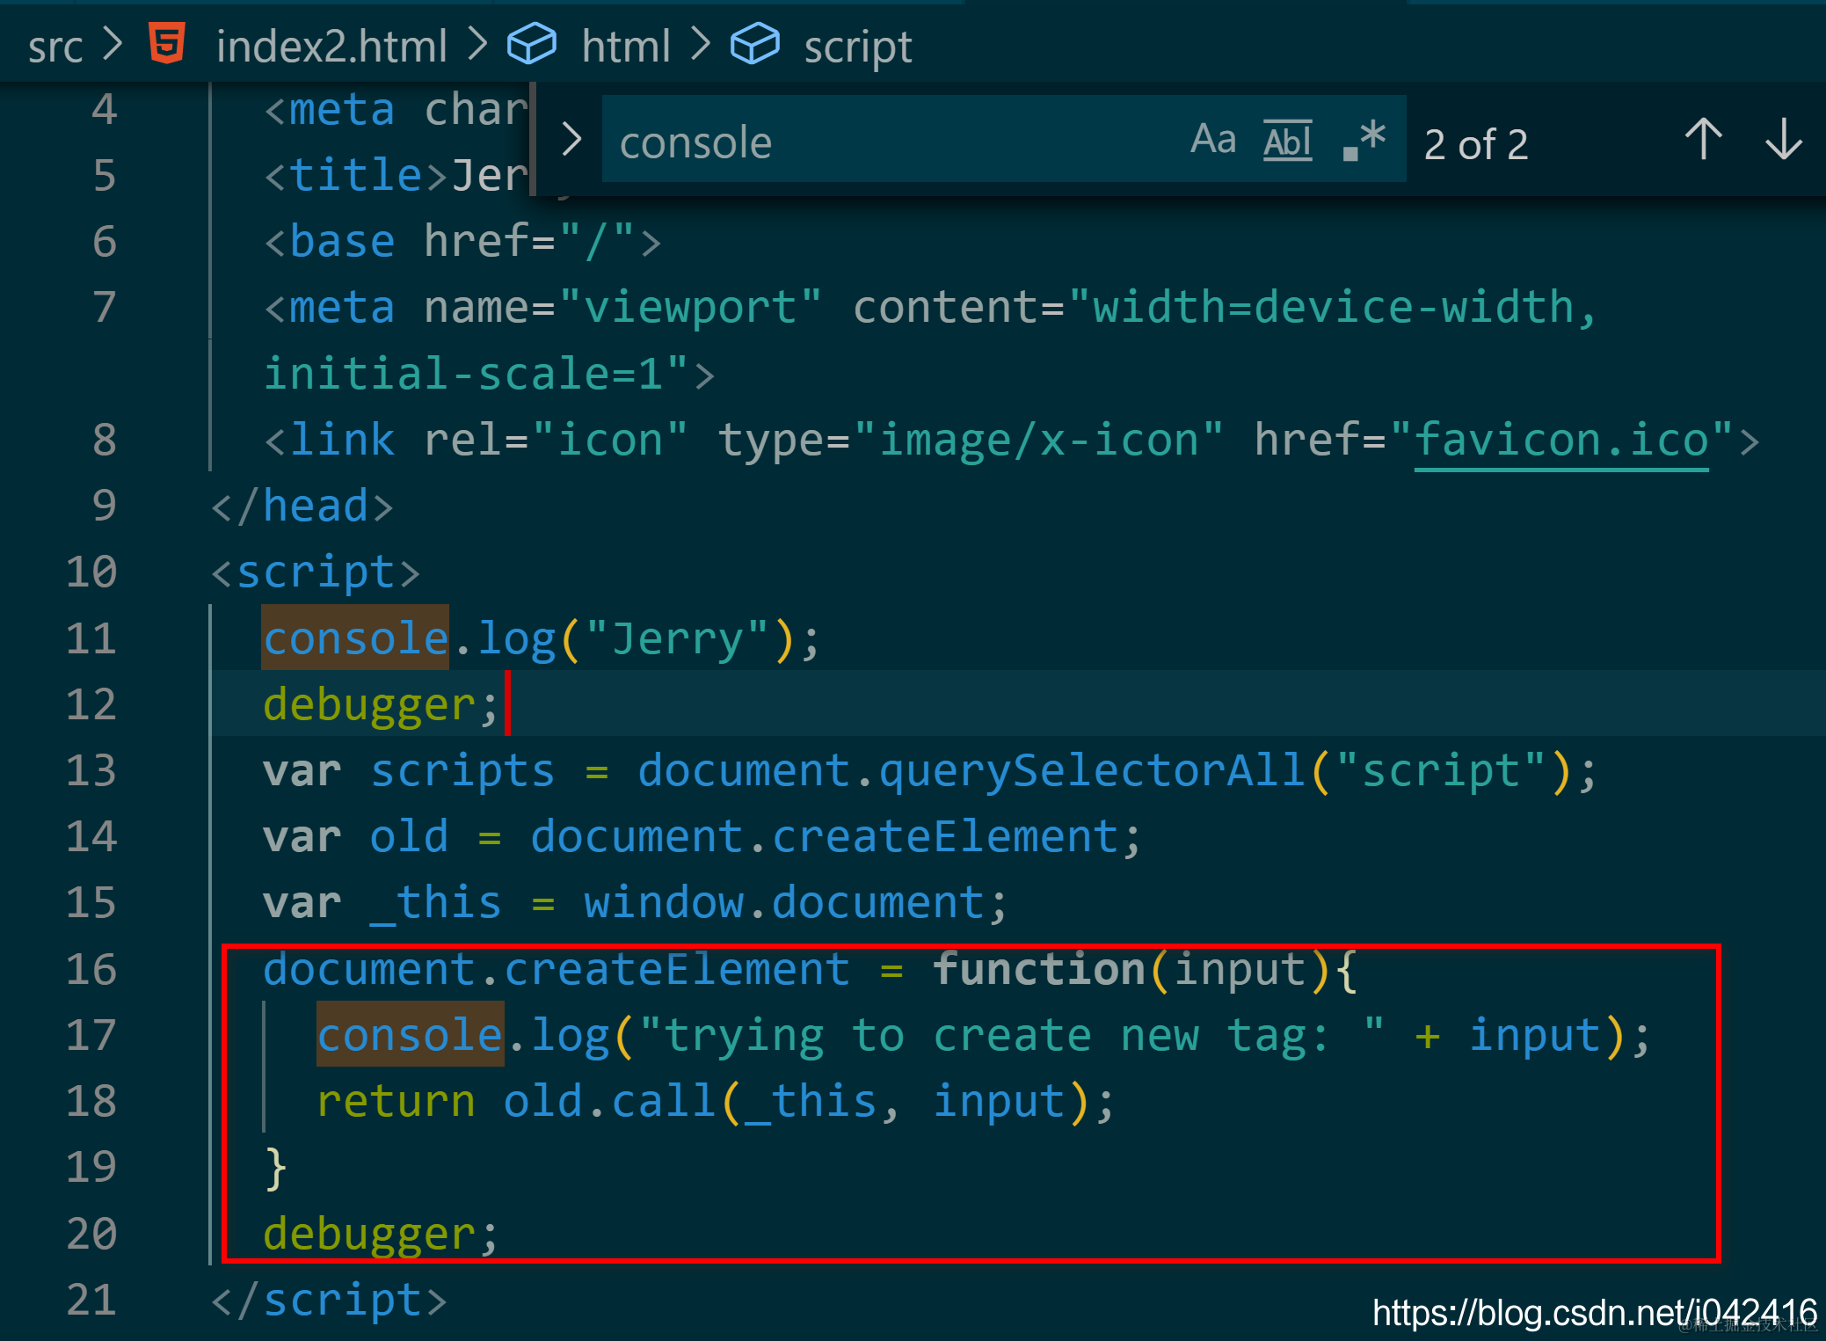Toggle Match Whole Word option
Image resolution: width=1826 pixels, height=1341 pixels.
coord(1287,141)
